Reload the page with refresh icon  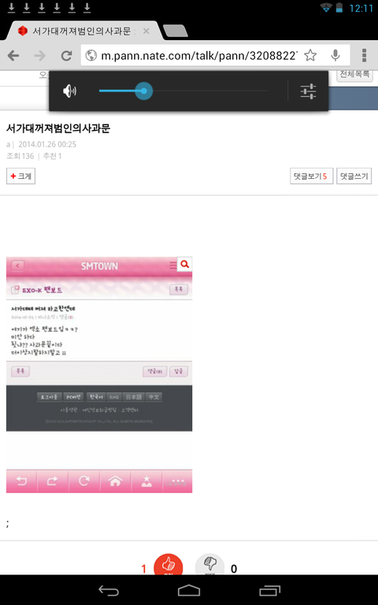(x=66, y=56)
